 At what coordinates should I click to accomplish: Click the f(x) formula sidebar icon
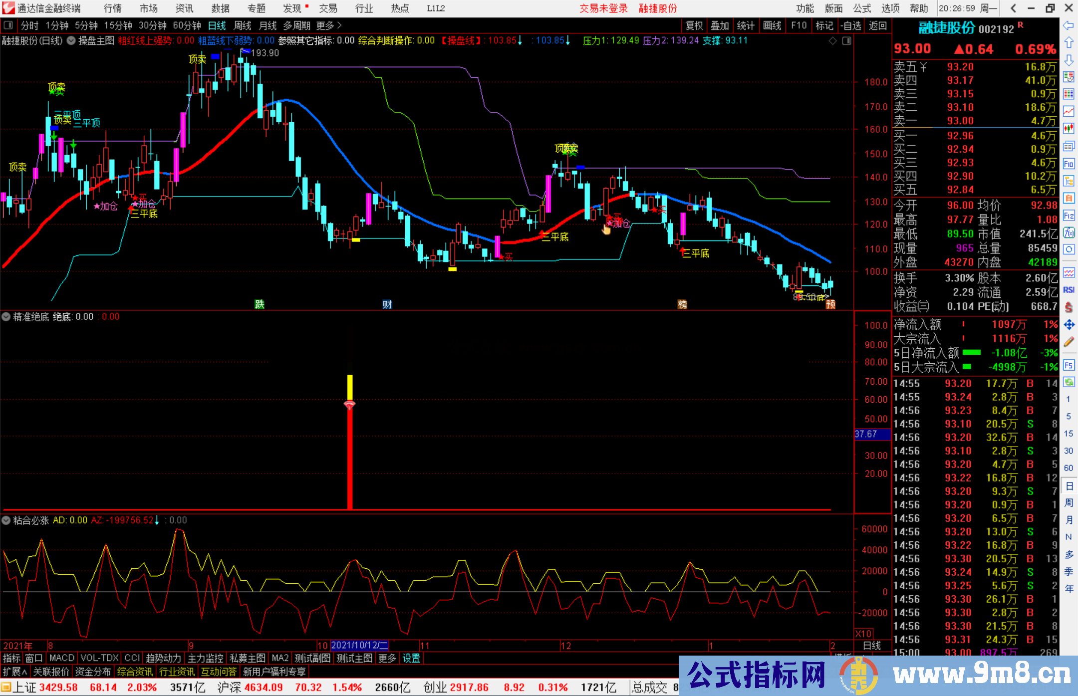tap(1069, 232)
